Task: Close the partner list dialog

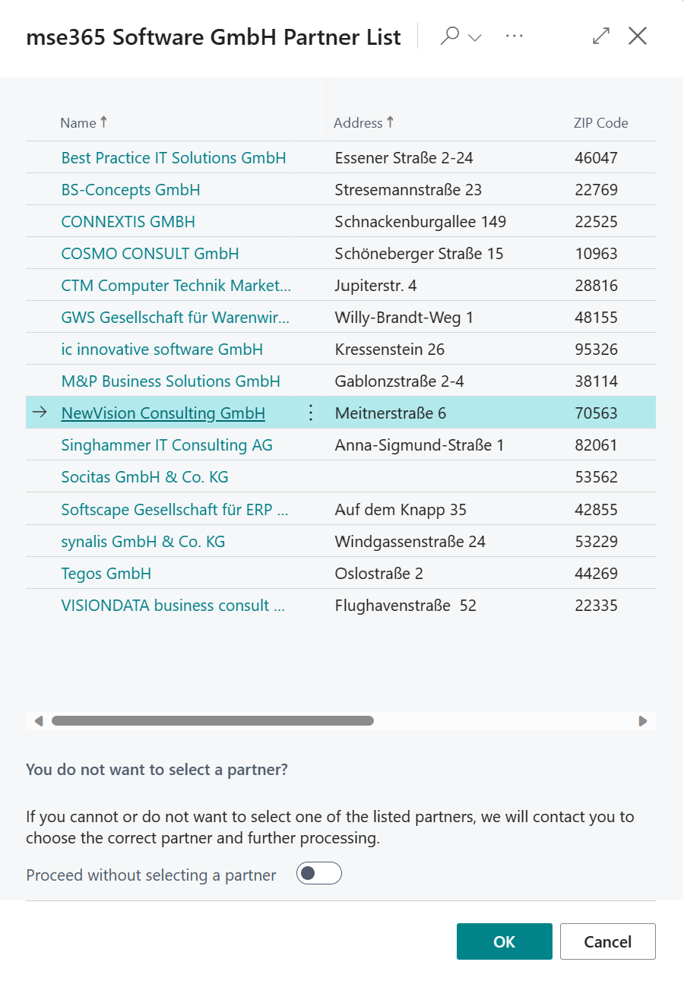Action: click(638, 36)
